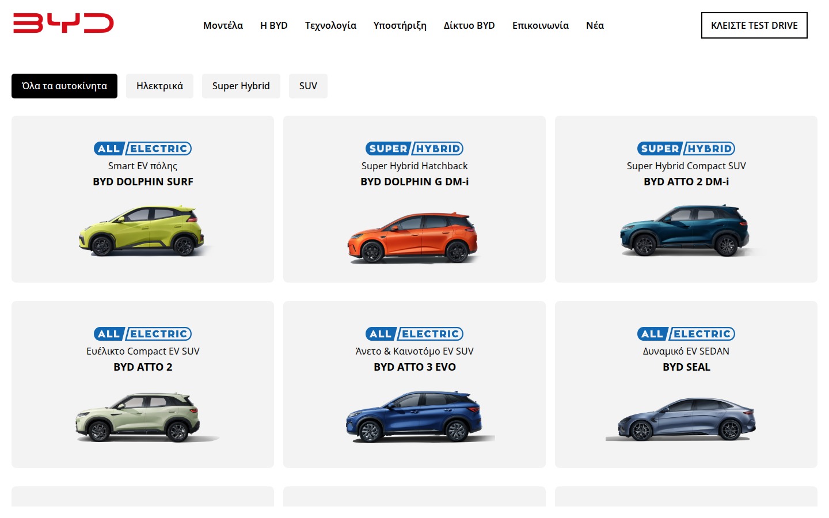The image size is (829, 518).
Task: Click the model name below Ευέλικτο Compact EV SUV
Action: pos(143,367)
